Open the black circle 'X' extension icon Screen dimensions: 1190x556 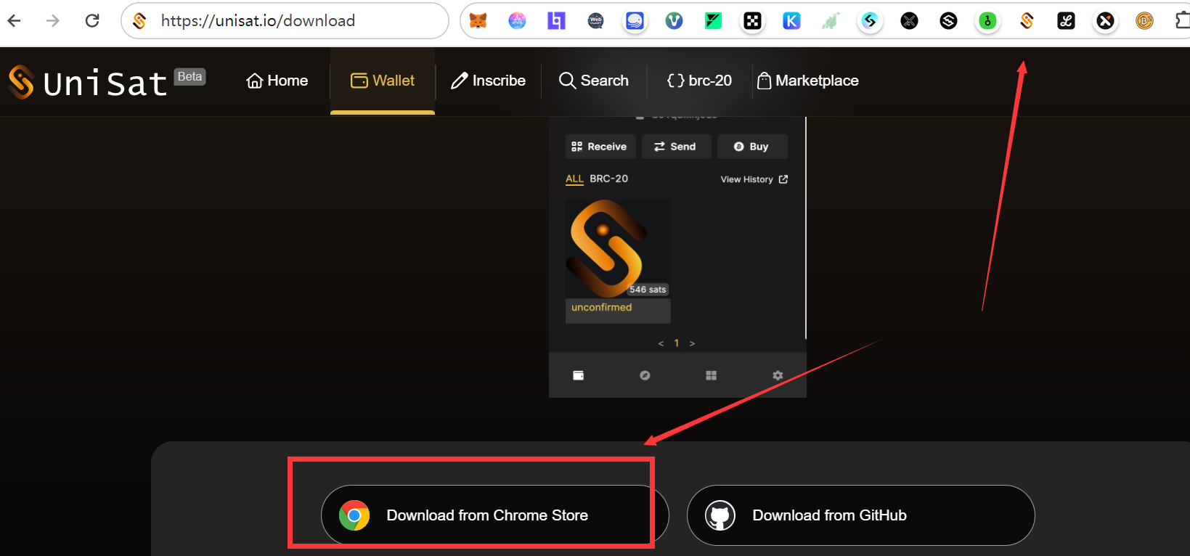909,21
